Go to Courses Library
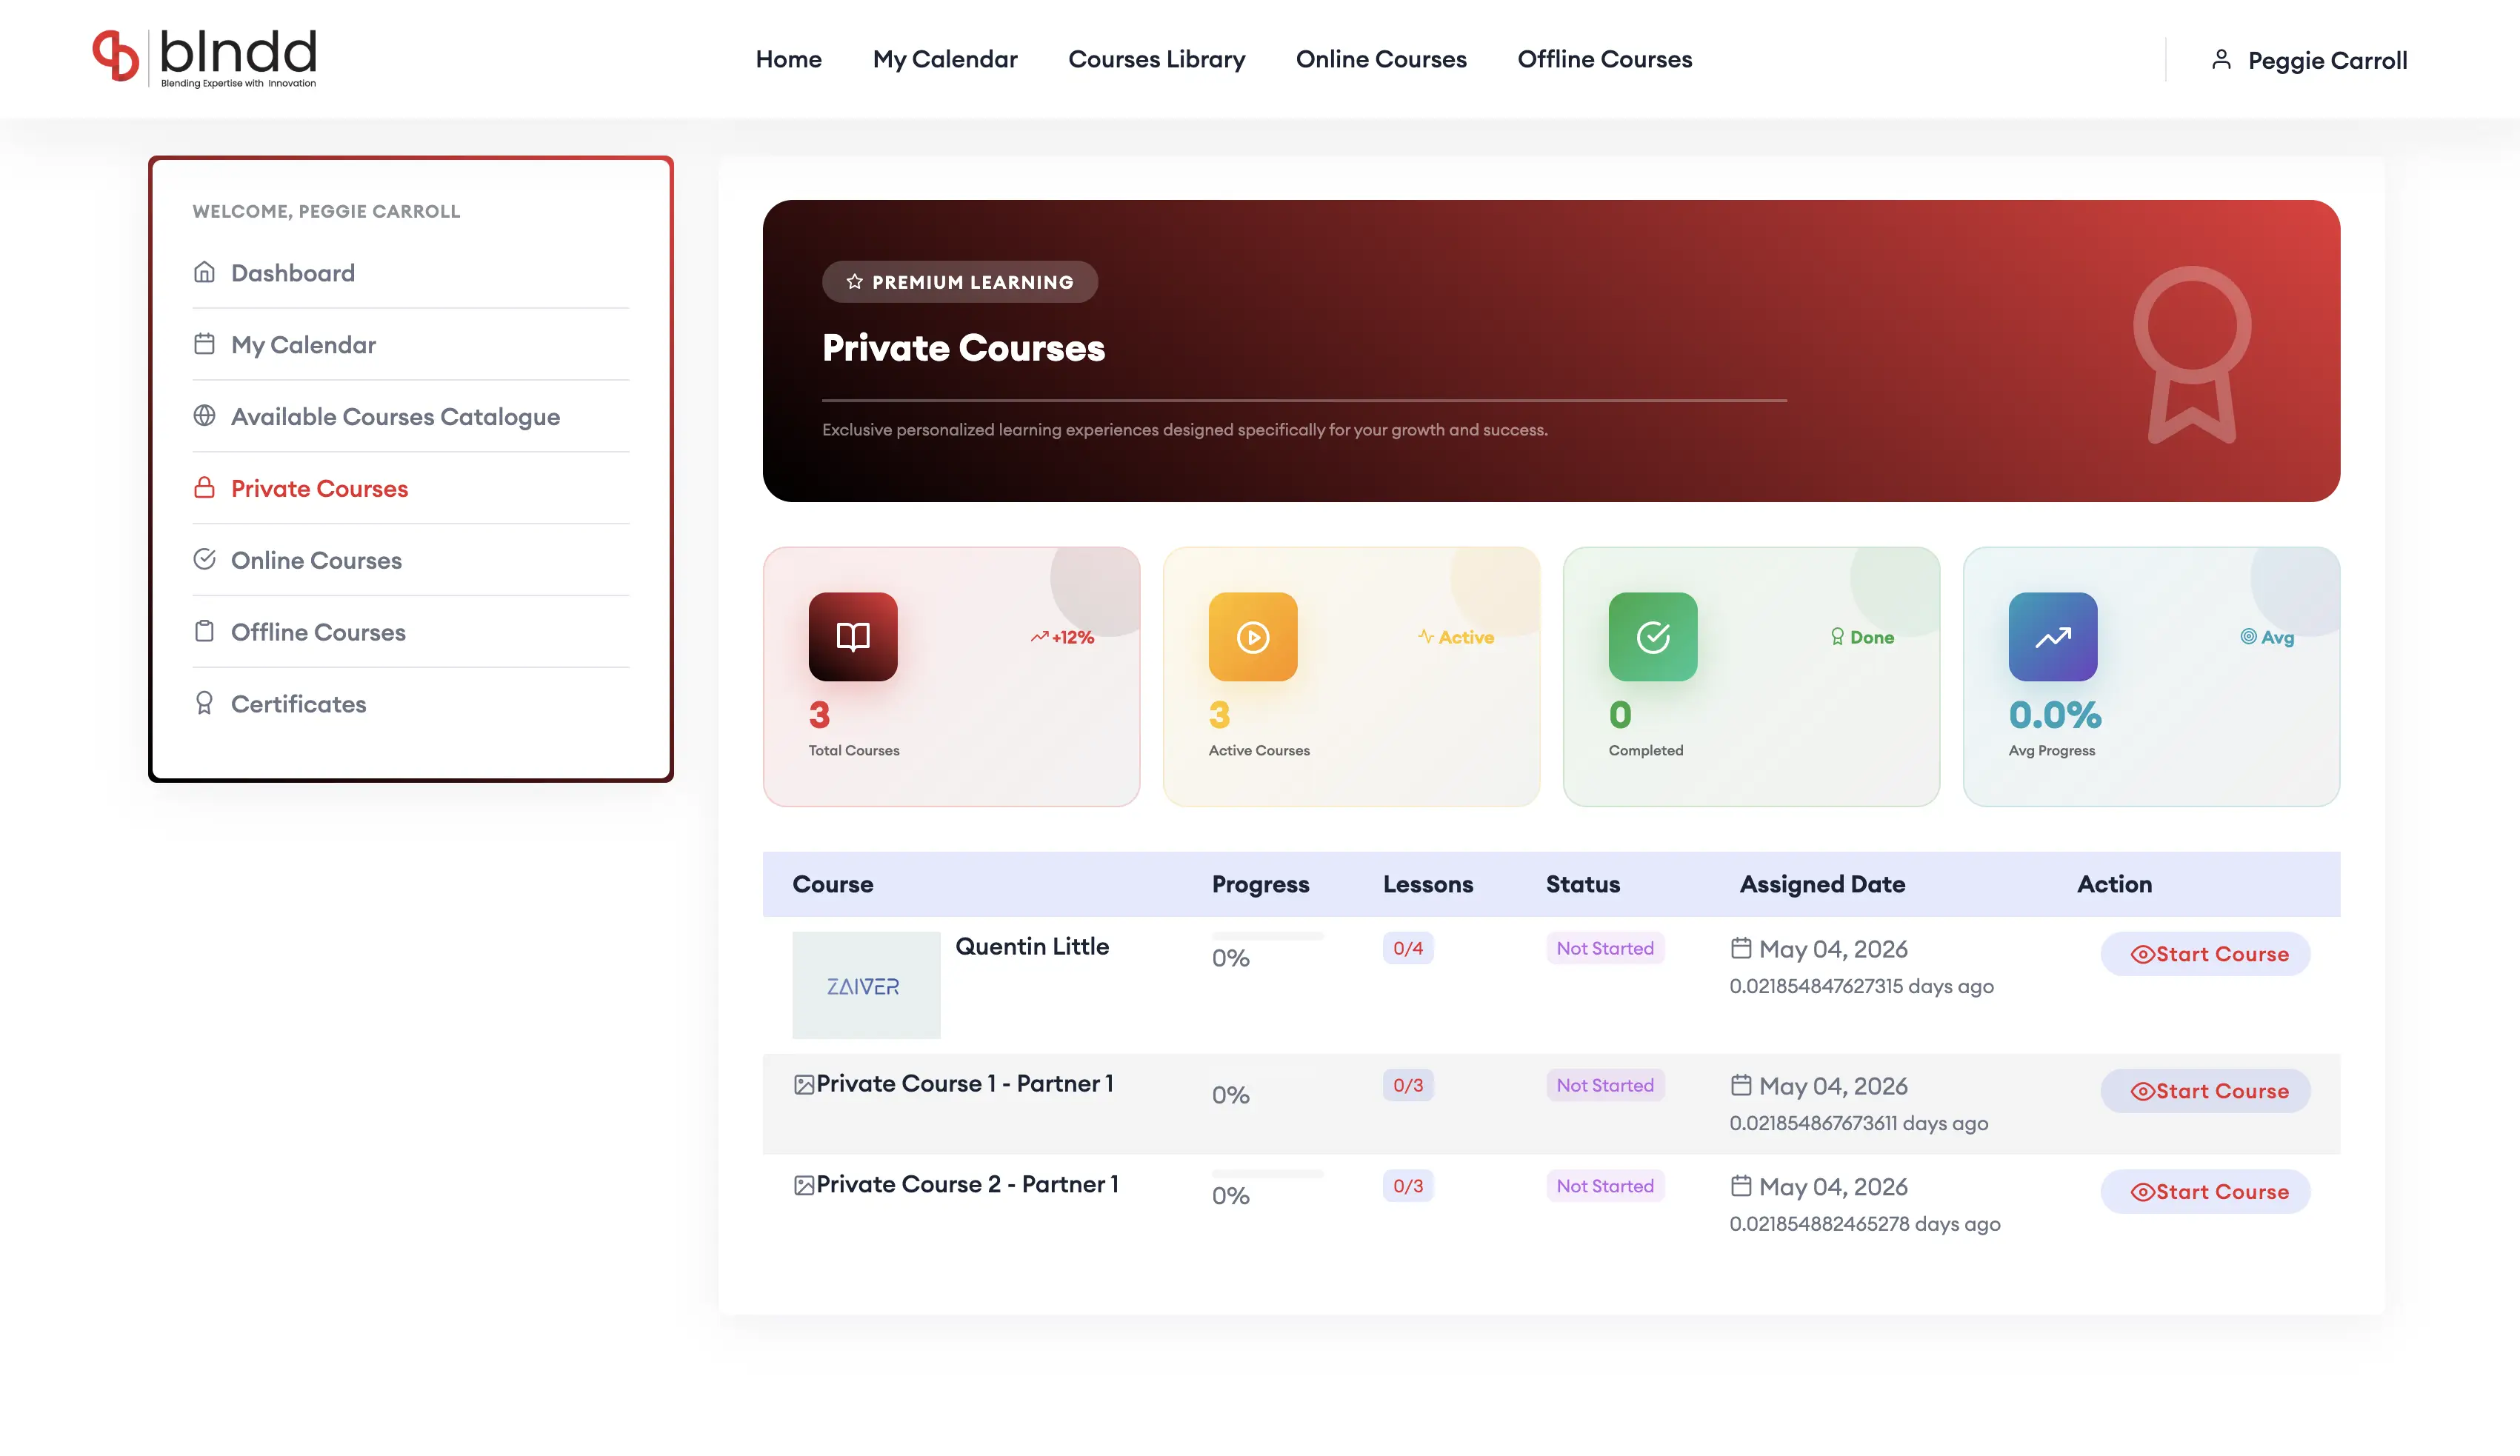Screen dimensions: 2520x1456 (1156, 59)
